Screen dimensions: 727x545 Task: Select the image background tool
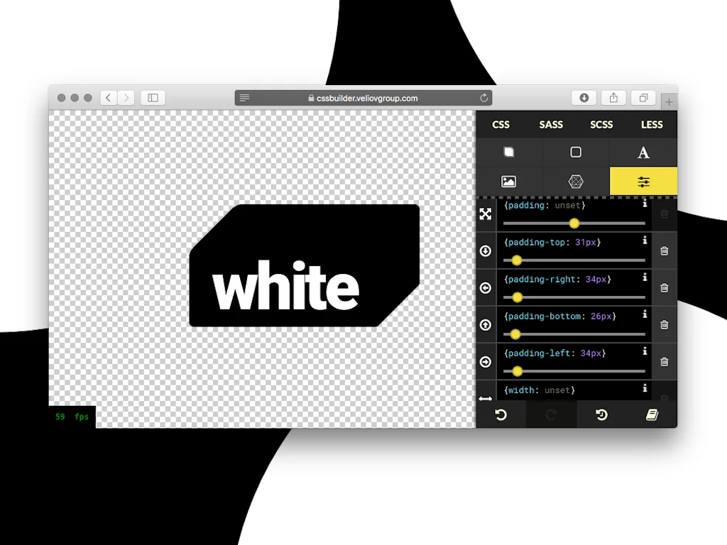click(509, 181)
